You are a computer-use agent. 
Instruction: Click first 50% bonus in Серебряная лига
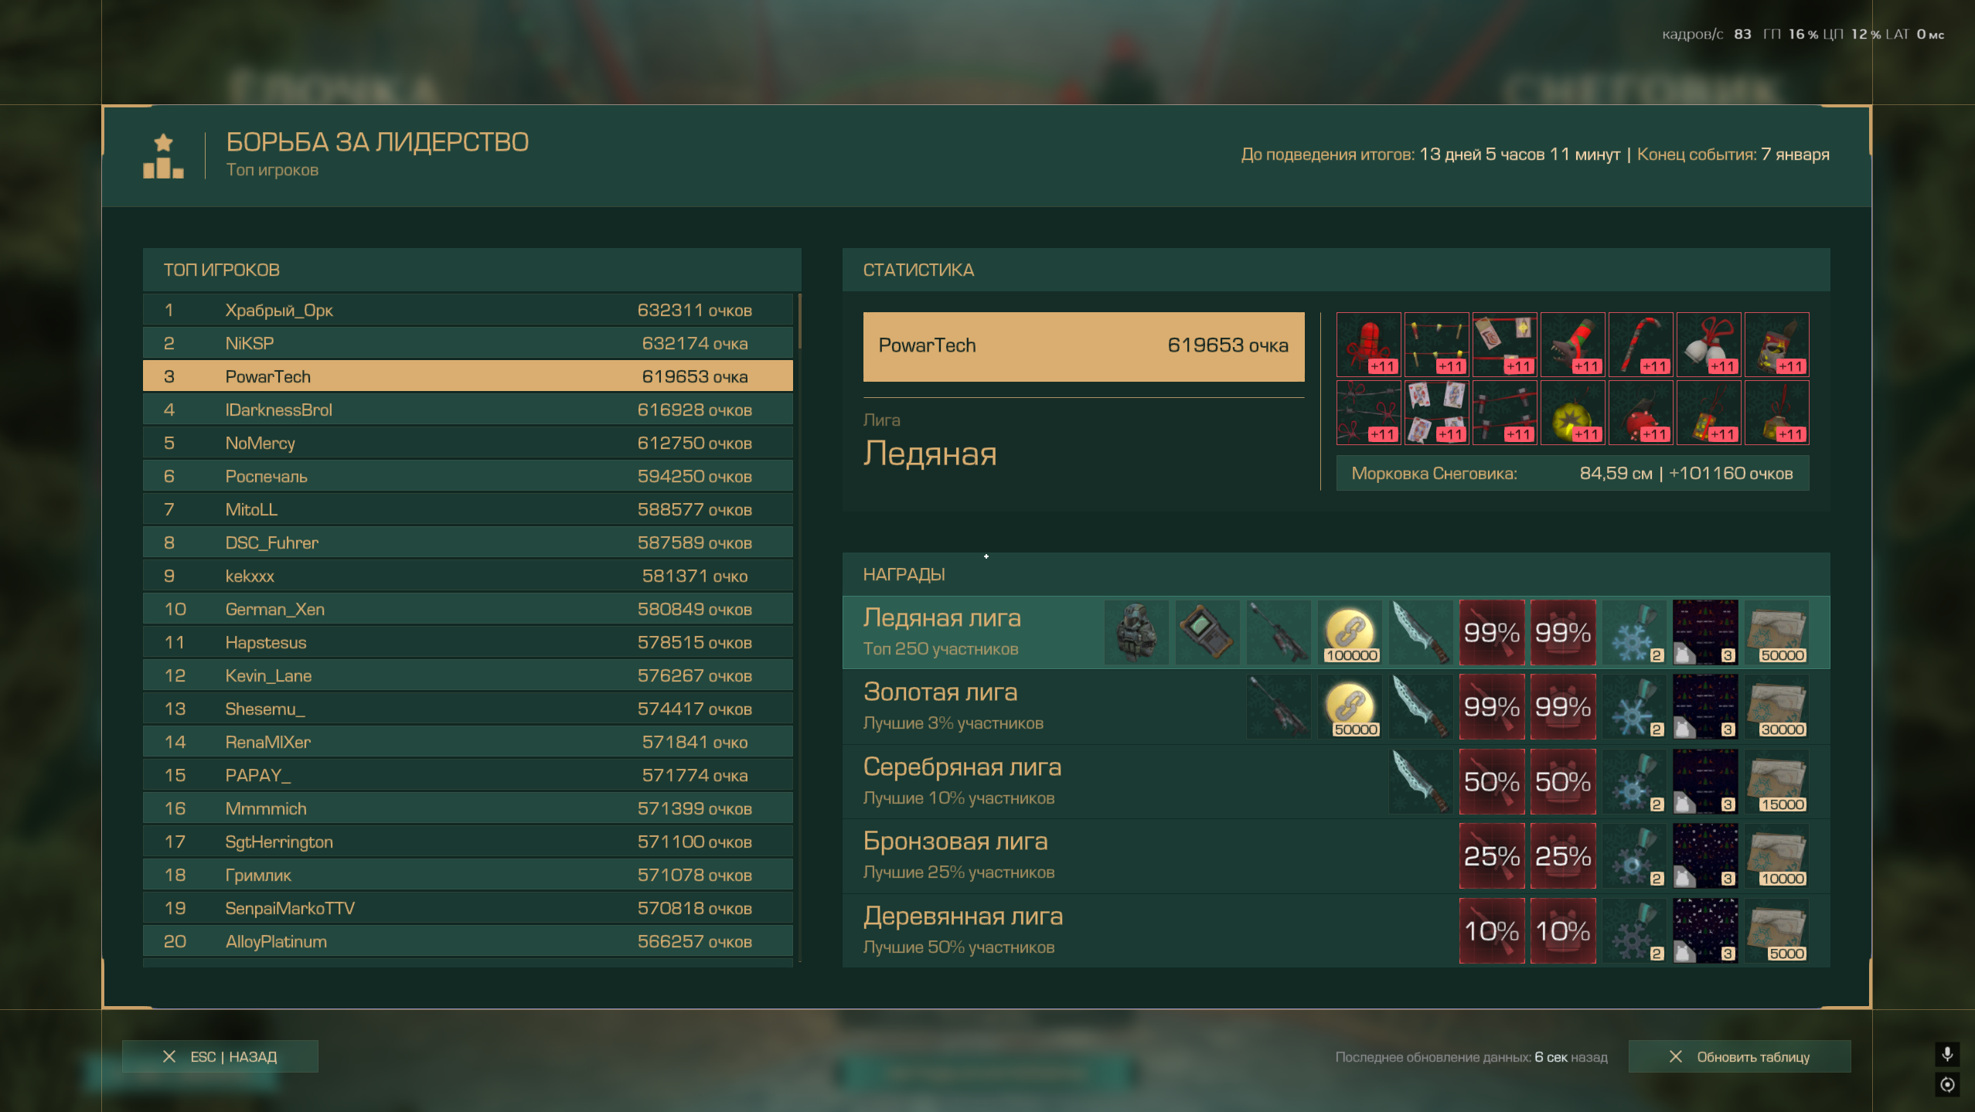click(1492, 781)
